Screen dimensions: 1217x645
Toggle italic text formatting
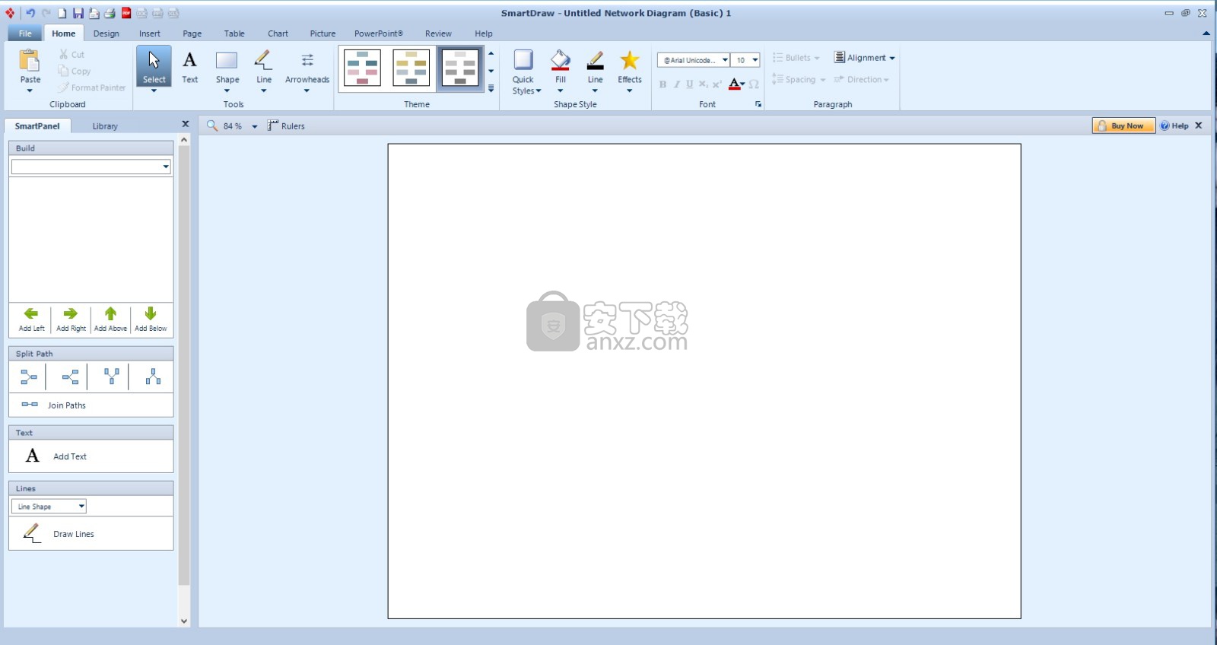click(676, 84)
